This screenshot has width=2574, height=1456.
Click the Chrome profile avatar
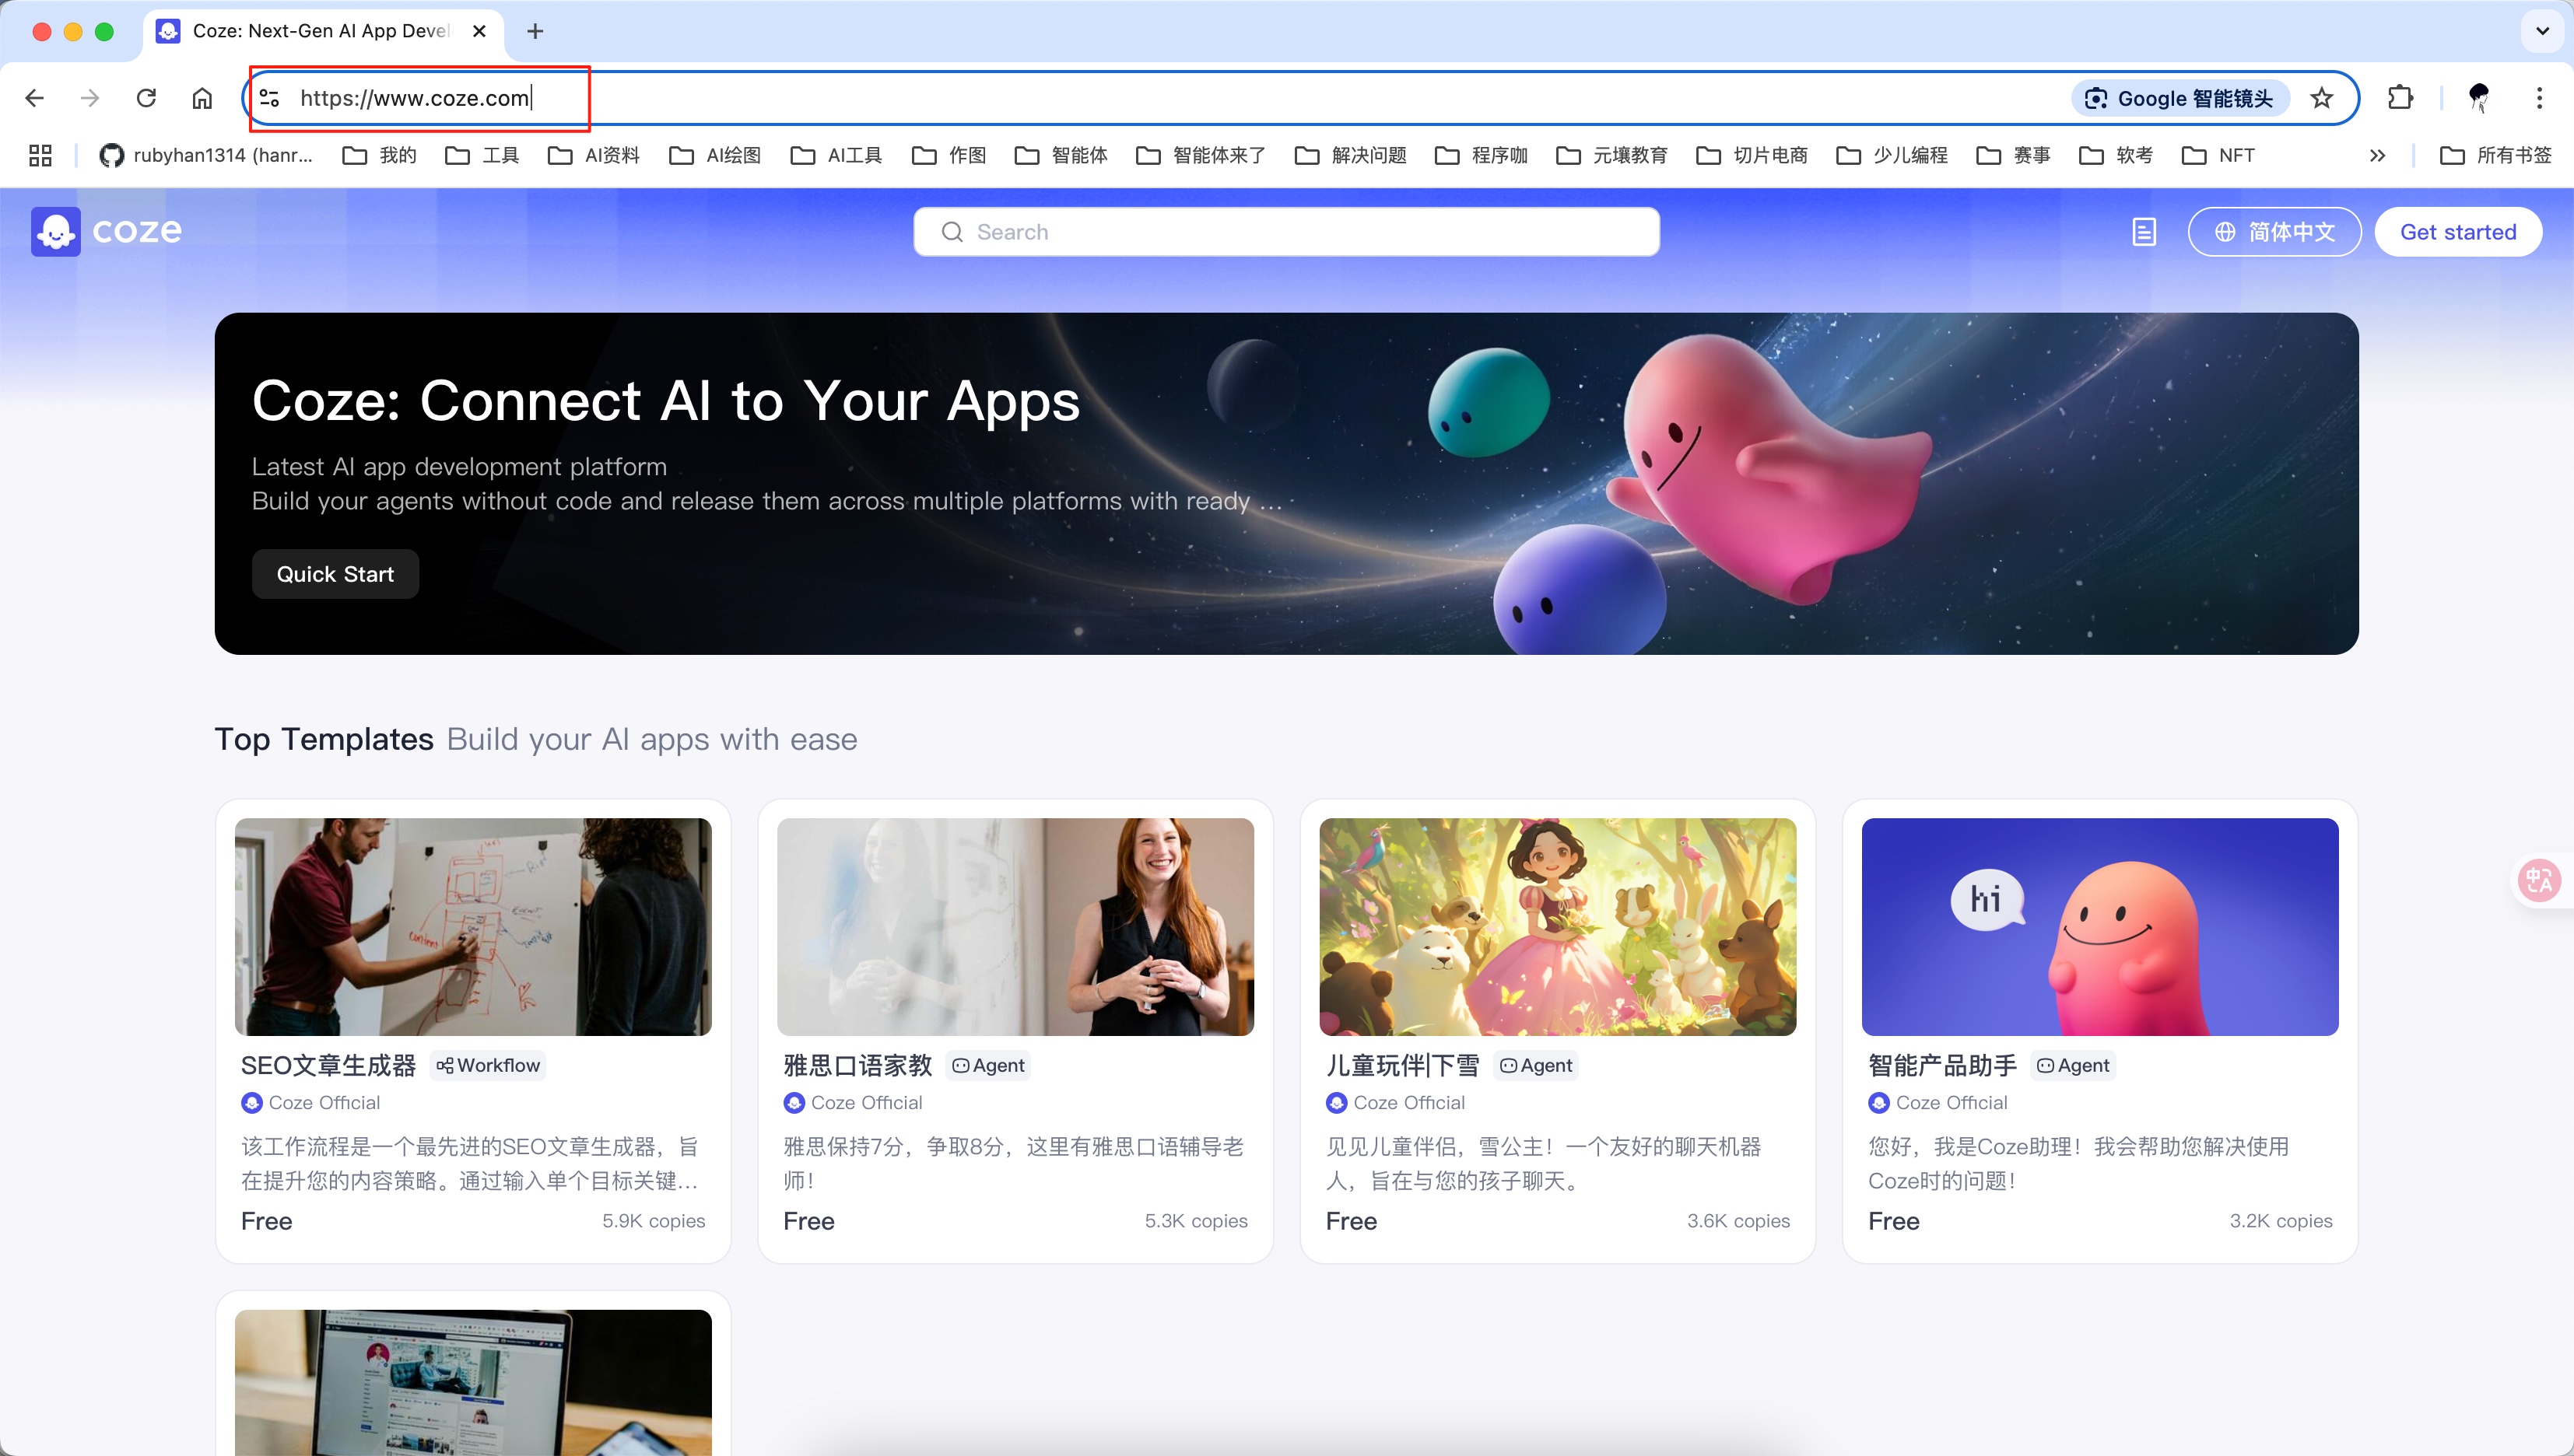tap(2479, 97)
